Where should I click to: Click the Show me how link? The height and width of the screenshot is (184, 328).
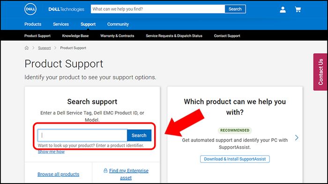[51, 152]
